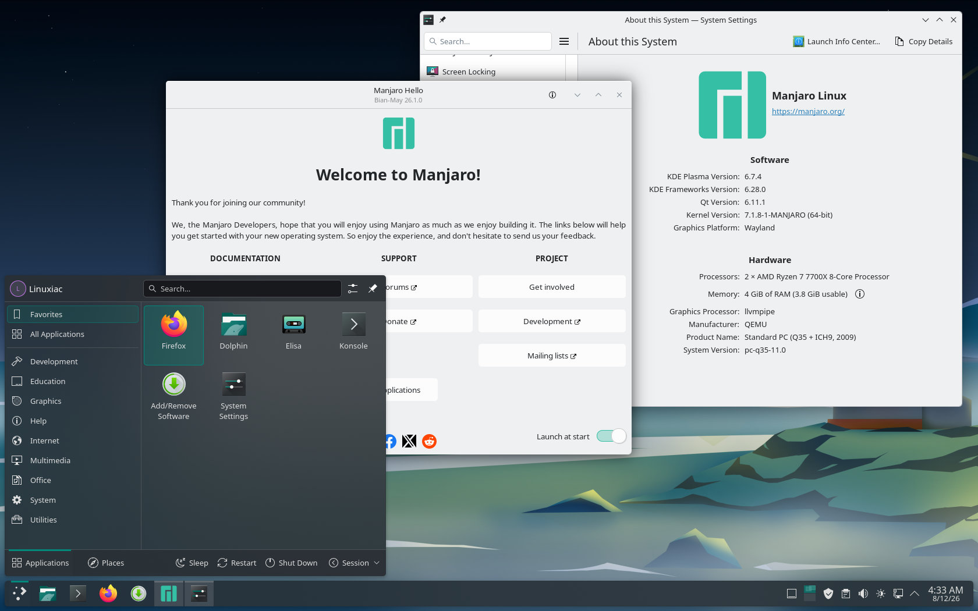Open Add/Remove Software in taskbar

139,594
